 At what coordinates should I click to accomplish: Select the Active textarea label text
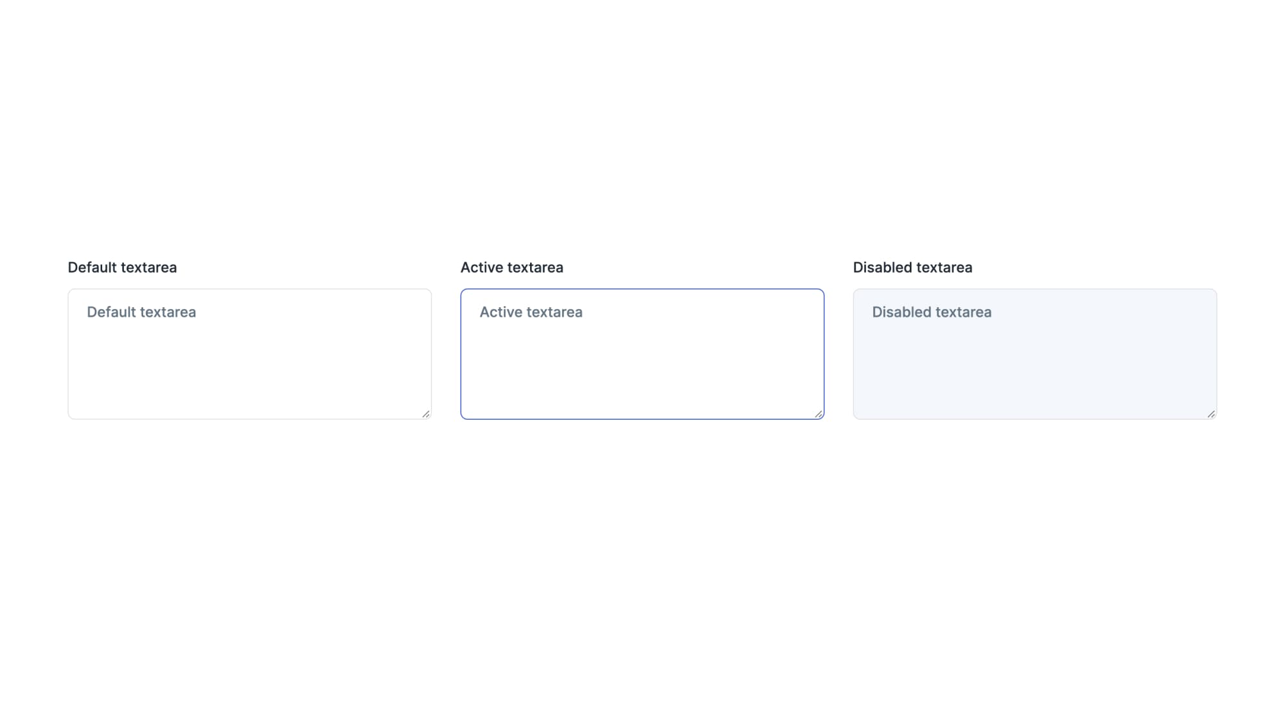pos(511,267)
